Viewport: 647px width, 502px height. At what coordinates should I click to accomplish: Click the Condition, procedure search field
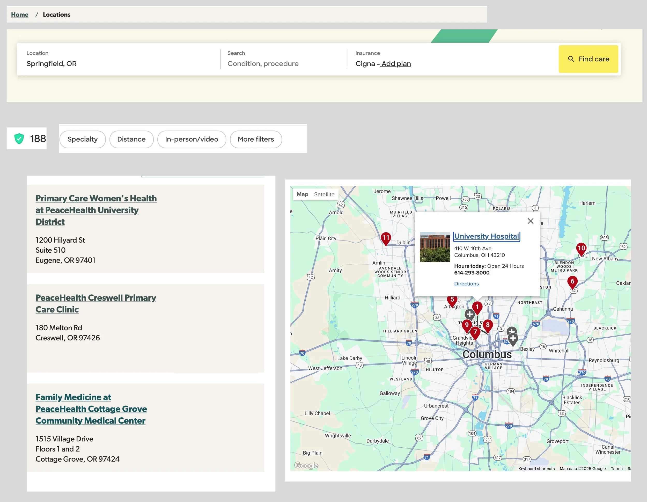click(263, 64)
